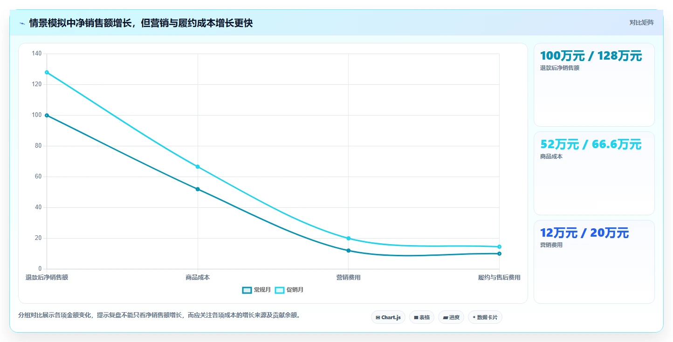The image size is (673, 342).
Task: Click the 促销月 point at 商品成本
Action: pyautogui.click(x=198, y=166)
